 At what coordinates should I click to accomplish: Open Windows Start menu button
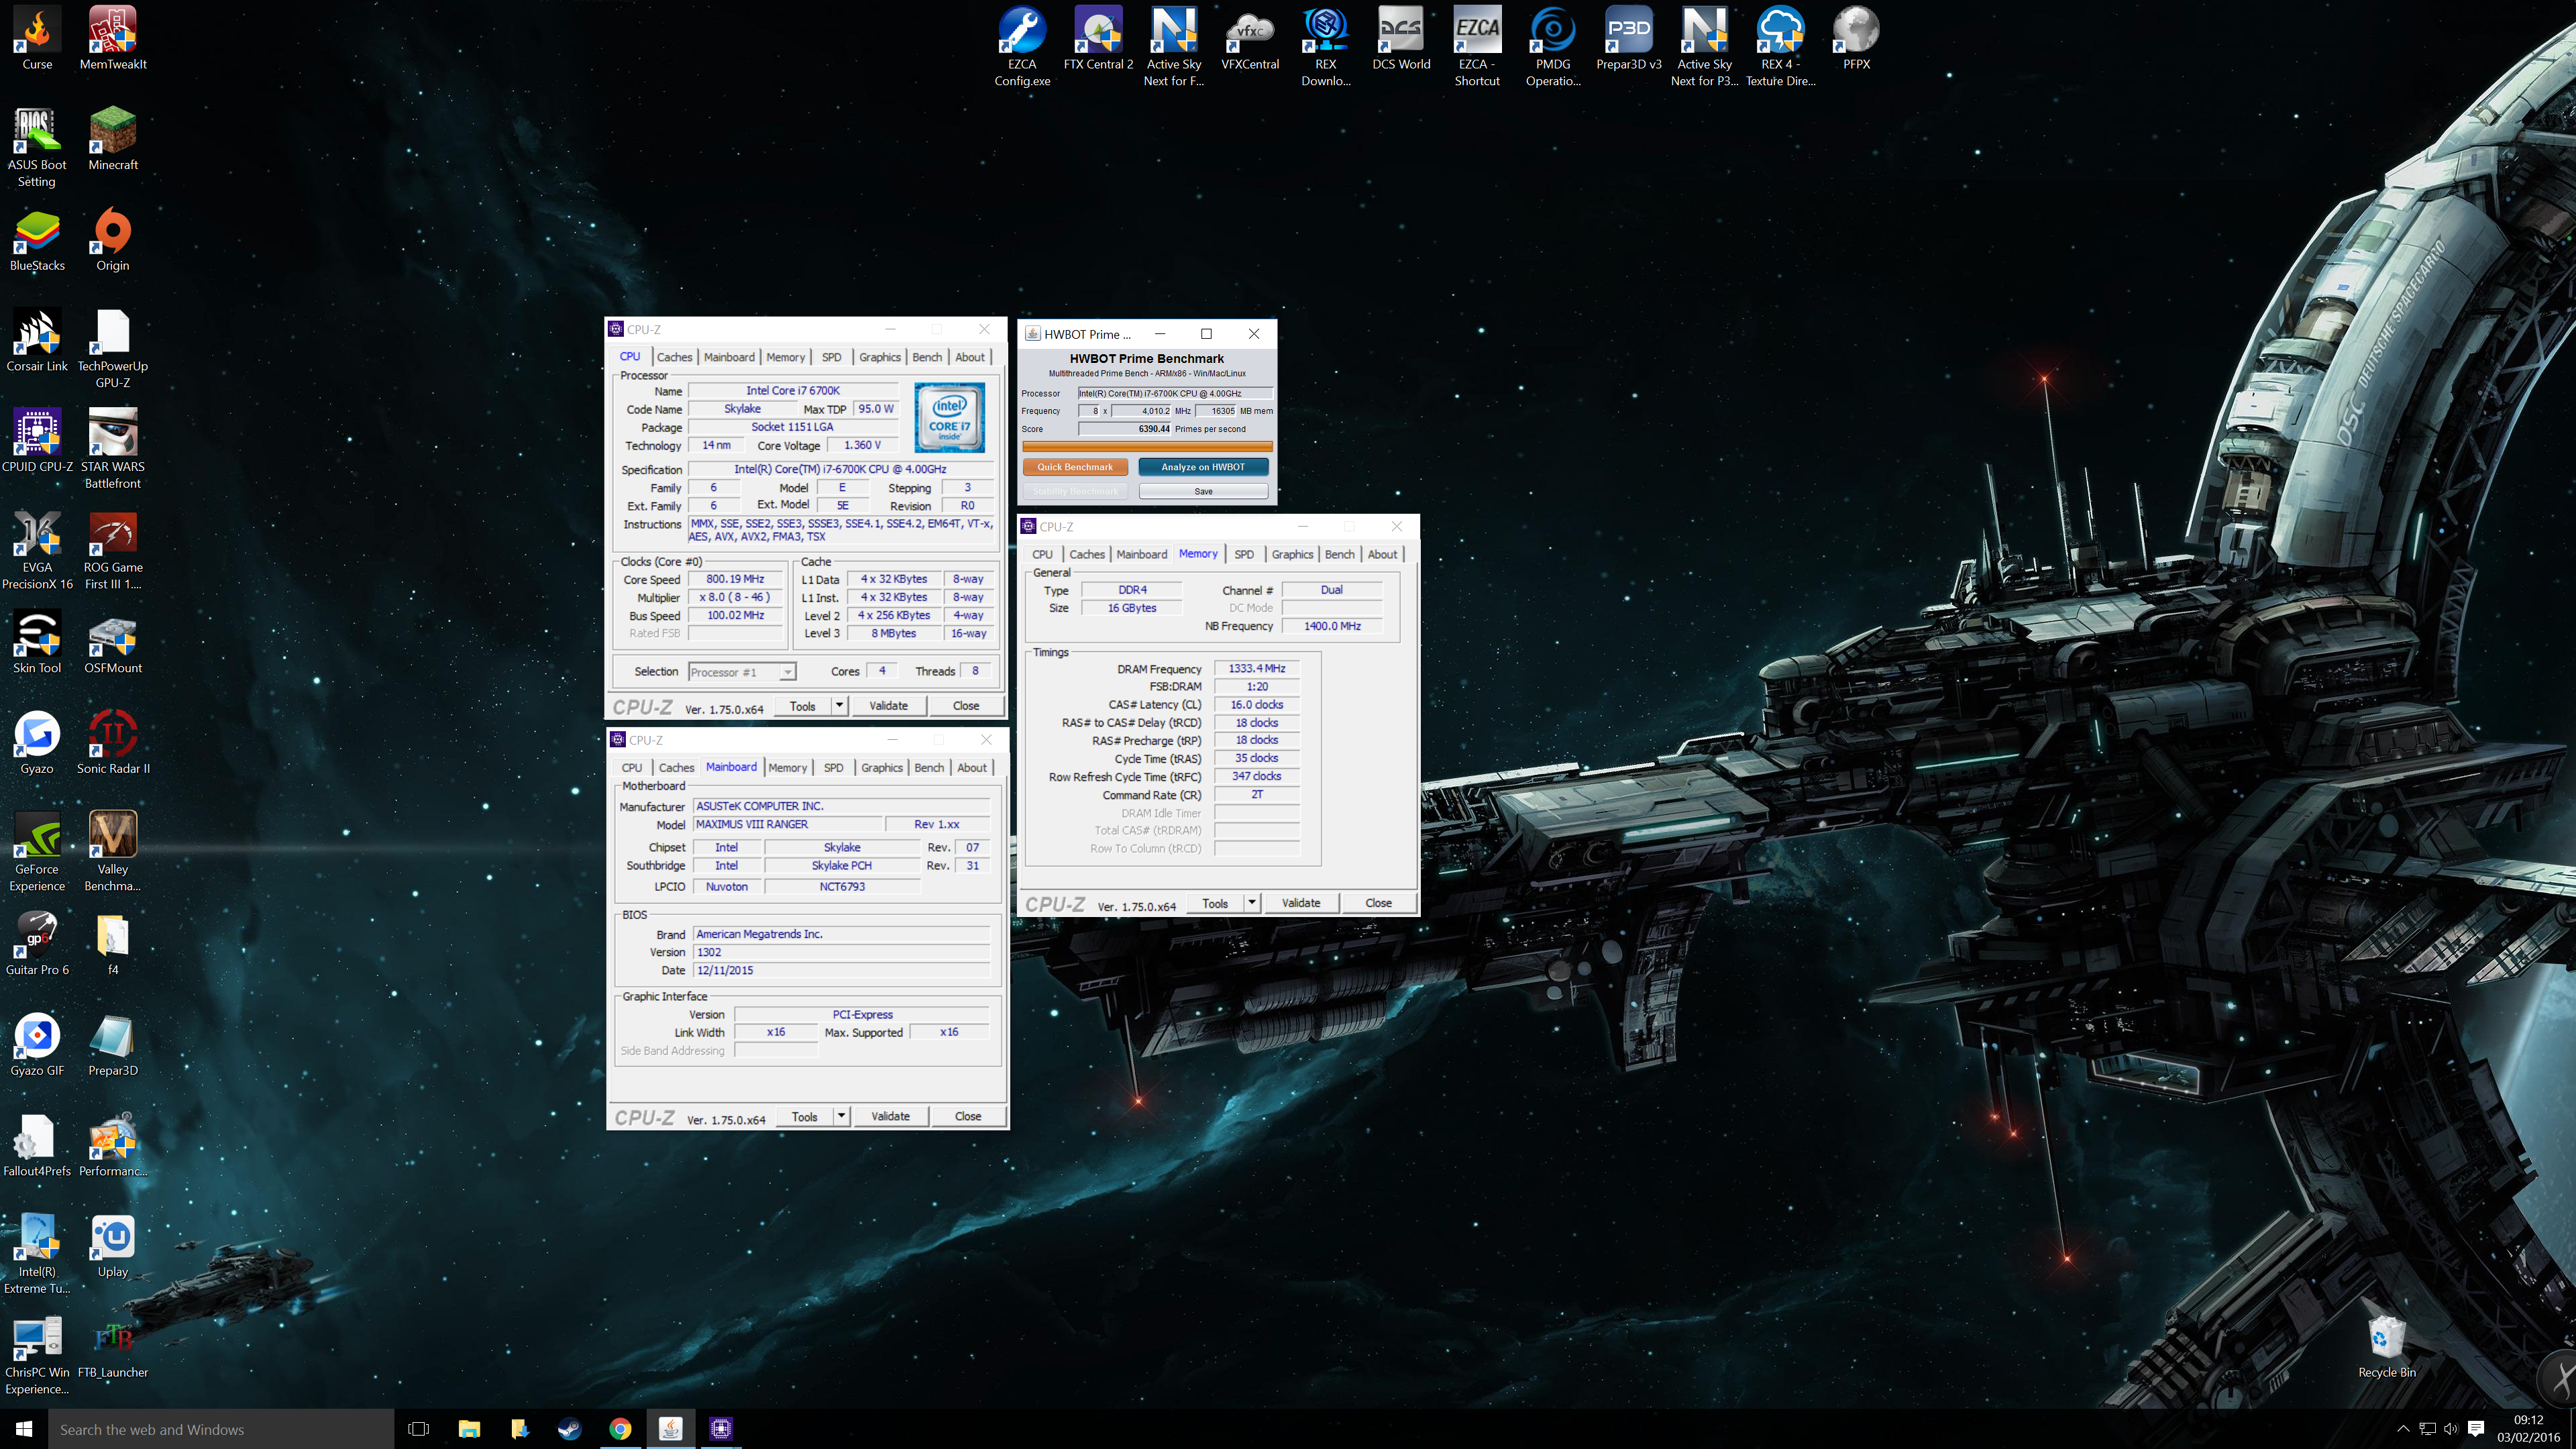click(x=24, y=1429)
